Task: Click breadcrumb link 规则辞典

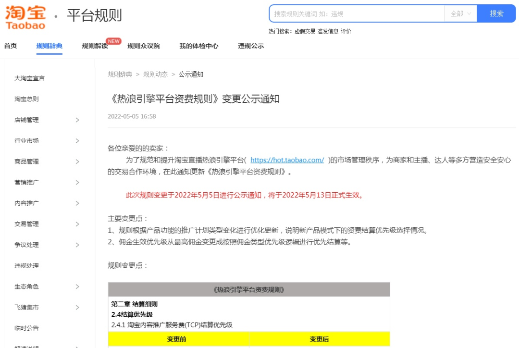Action: [x=120, y=75]
